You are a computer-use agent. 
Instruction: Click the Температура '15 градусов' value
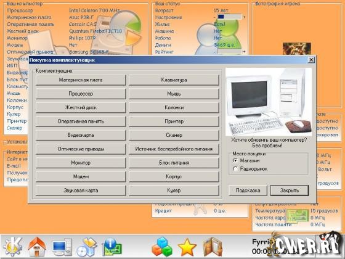324,211
